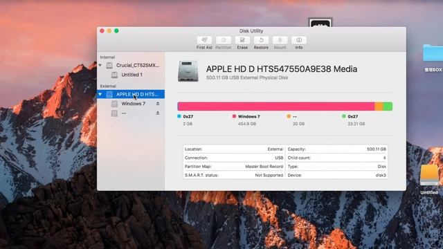Click the Erase toolbar icon

[242, 40]
